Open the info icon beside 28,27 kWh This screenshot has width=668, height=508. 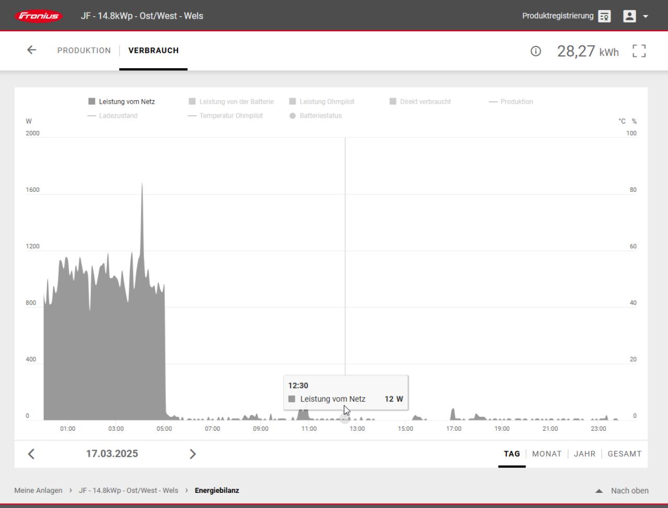point(535,51)
